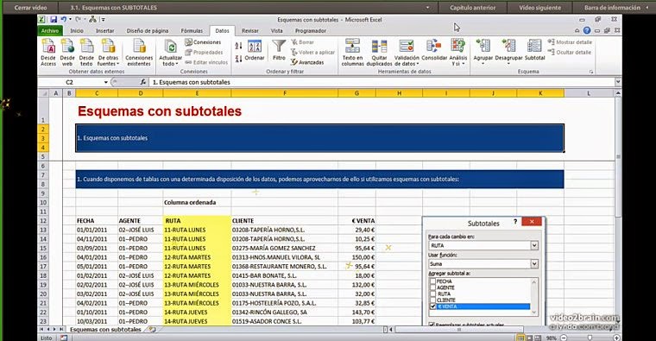Undo the last action in quick access toolbar
Screen dimensions: 656x341
(64, 20)
